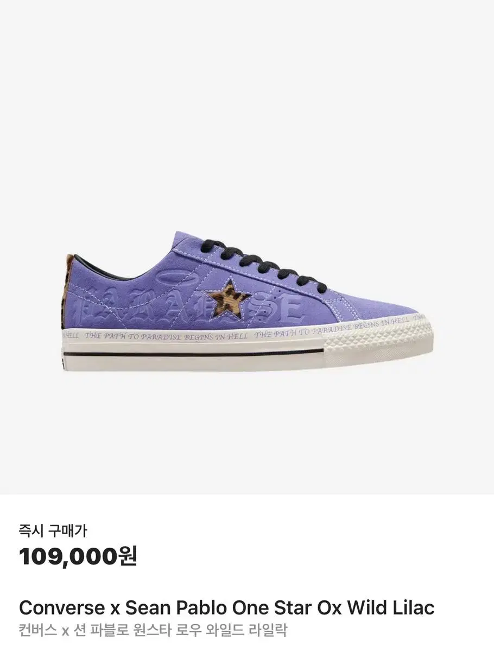Tap the empty gray area above the shoe
Viewport: 494px width, 652px height.
point(247,109)
